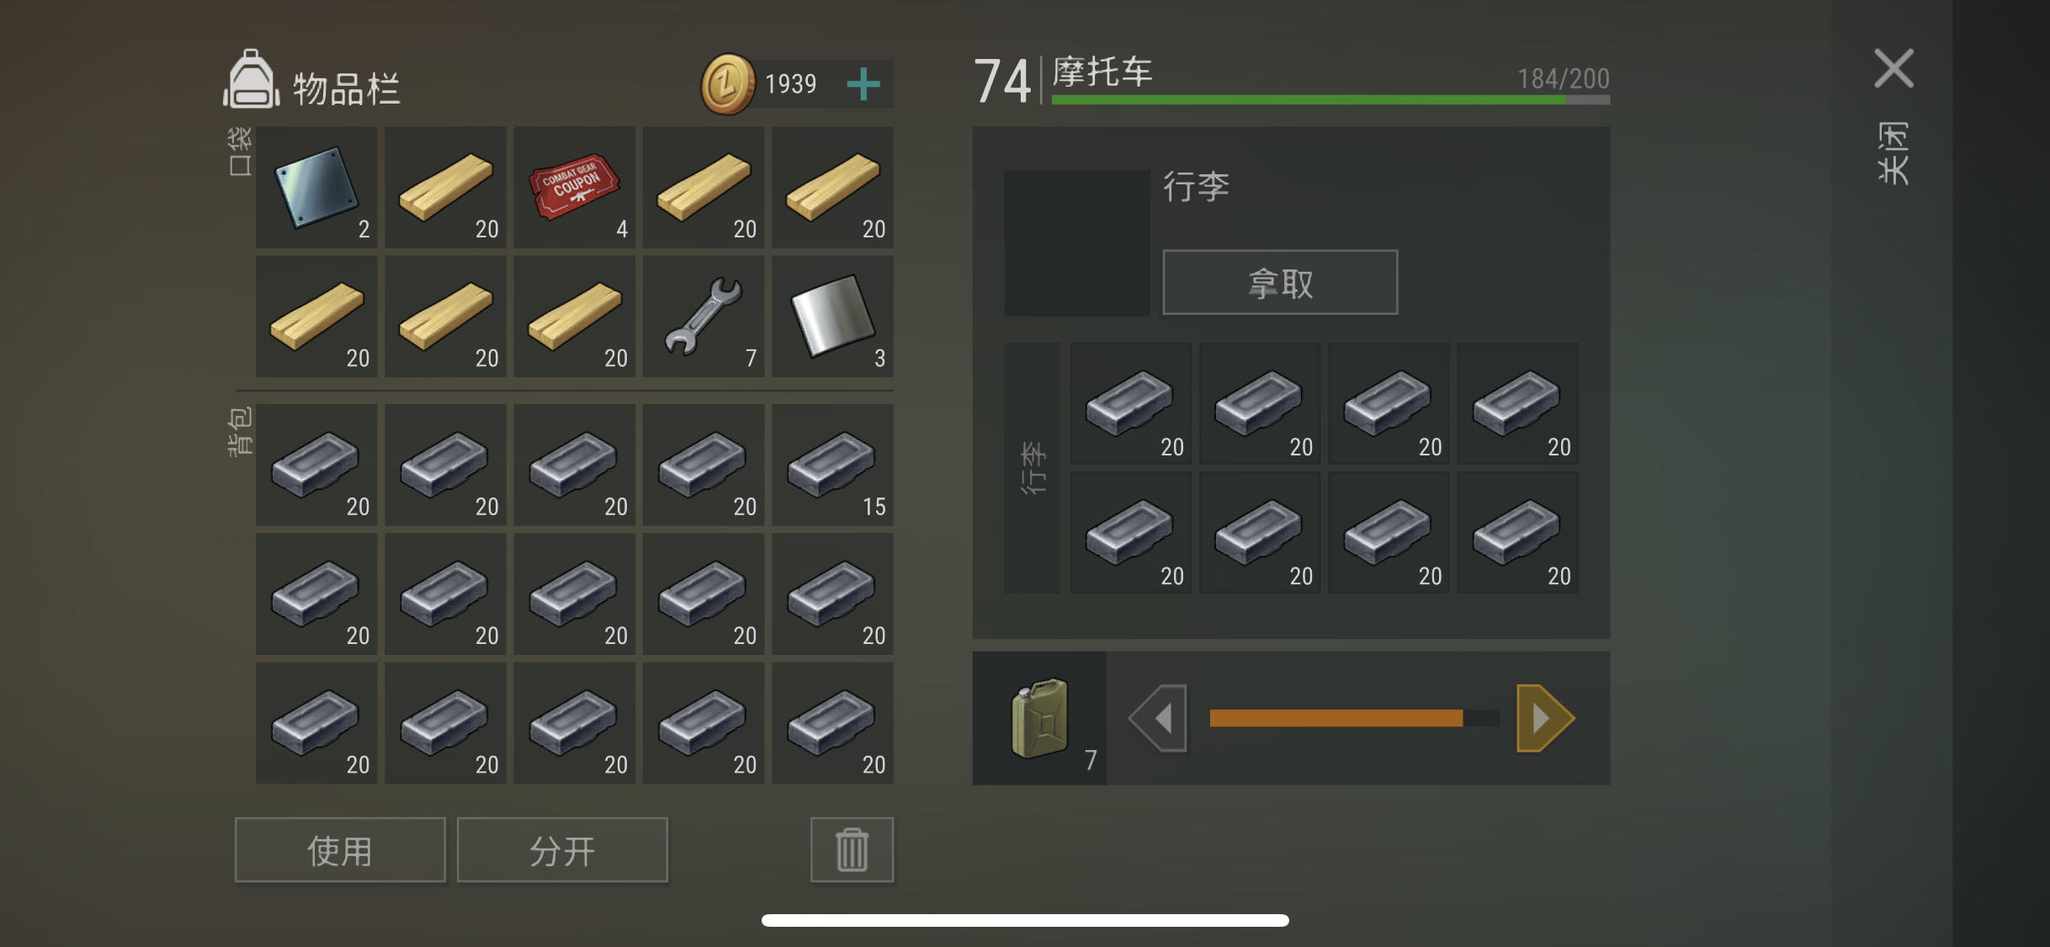Close the motorcycle panel with the X
The height and width of the screenshot is (947, 2050).
[x=1893, y=68]
